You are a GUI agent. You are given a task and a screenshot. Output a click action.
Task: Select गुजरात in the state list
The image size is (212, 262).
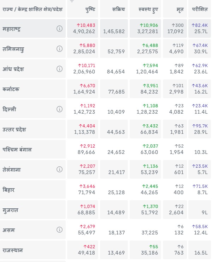coord(10,210)
